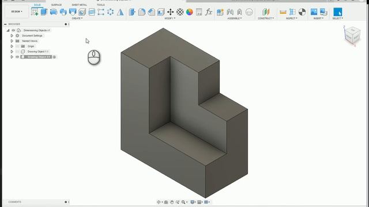Select the Section Analysis tool
This screenshot has width=369, height=207.
[x=302, y=11]
